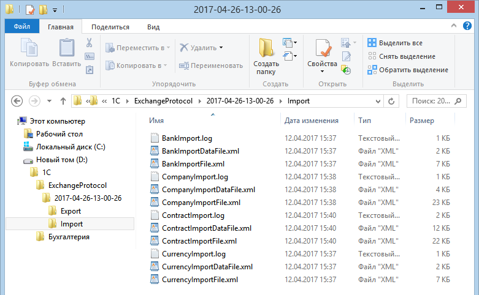
Task: Click the scissors Cut icon
Action: click(89, 43)
